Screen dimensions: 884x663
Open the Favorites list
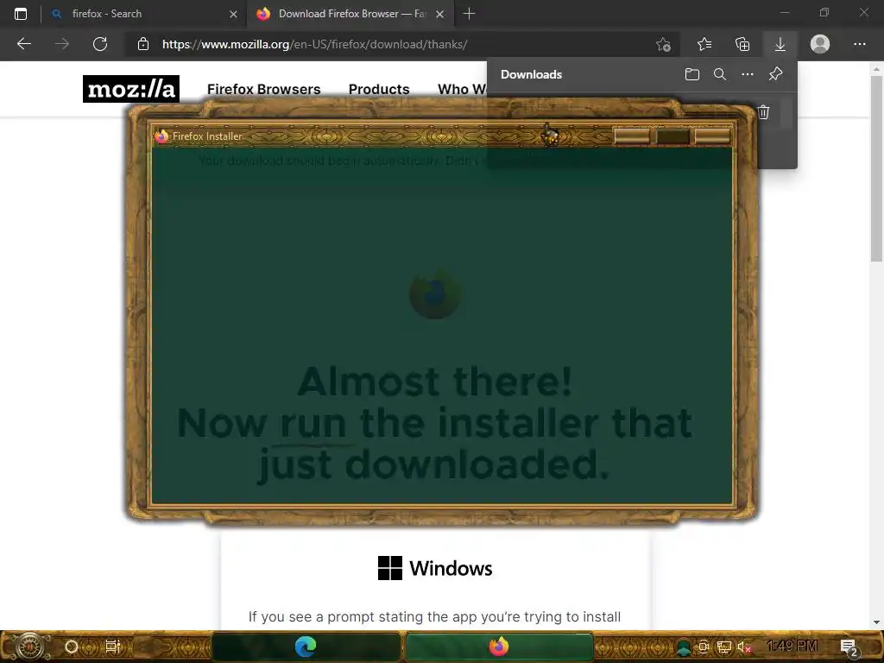tap(704, 44)
